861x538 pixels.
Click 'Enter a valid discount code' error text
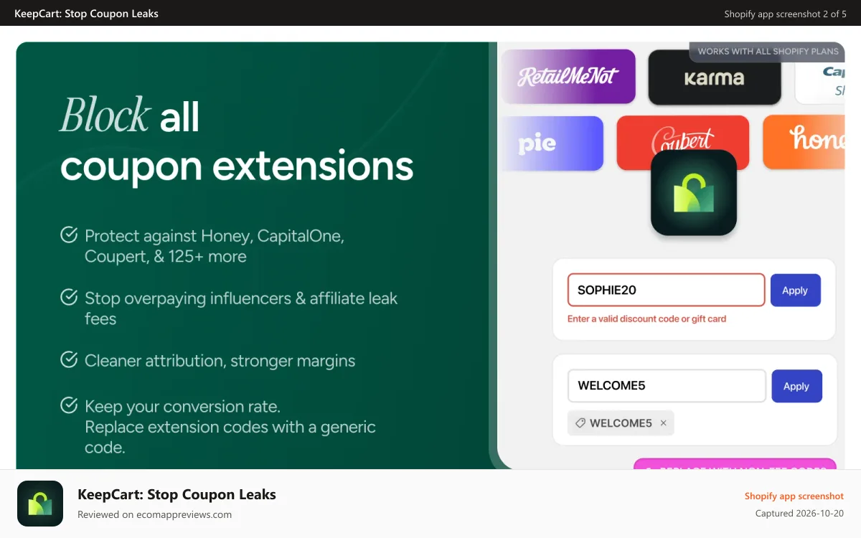tap(646, 318)
